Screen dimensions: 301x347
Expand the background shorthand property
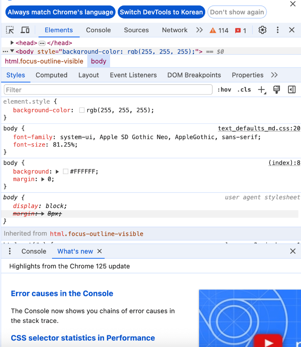[57, 172]
